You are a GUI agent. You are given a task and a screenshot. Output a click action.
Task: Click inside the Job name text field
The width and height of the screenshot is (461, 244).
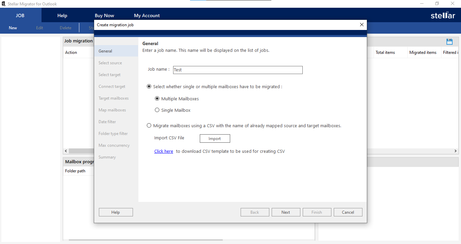[238, 70]
